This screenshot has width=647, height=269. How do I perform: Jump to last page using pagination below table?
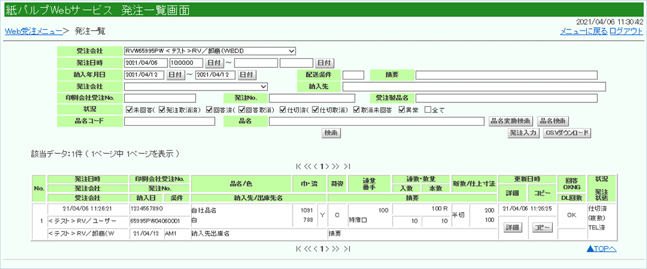click(x=347, y=249)
